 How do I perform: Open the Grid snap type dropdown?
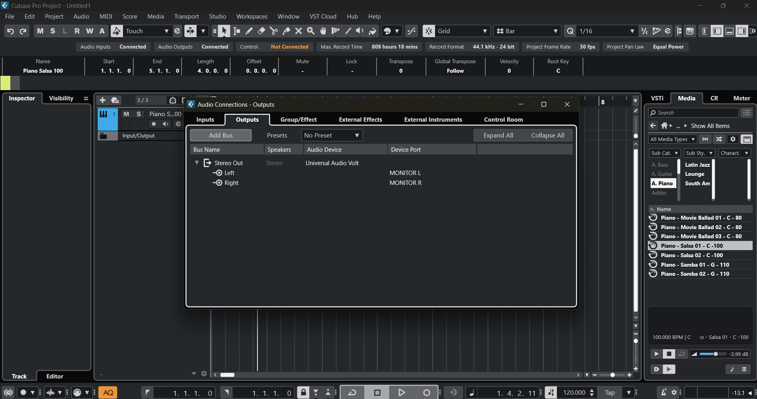(462, 31)
